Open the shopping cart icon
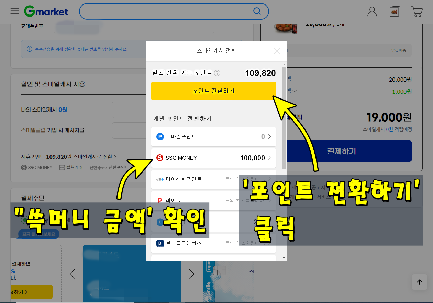This screenshot has height=303, width=433. [417, 11]
